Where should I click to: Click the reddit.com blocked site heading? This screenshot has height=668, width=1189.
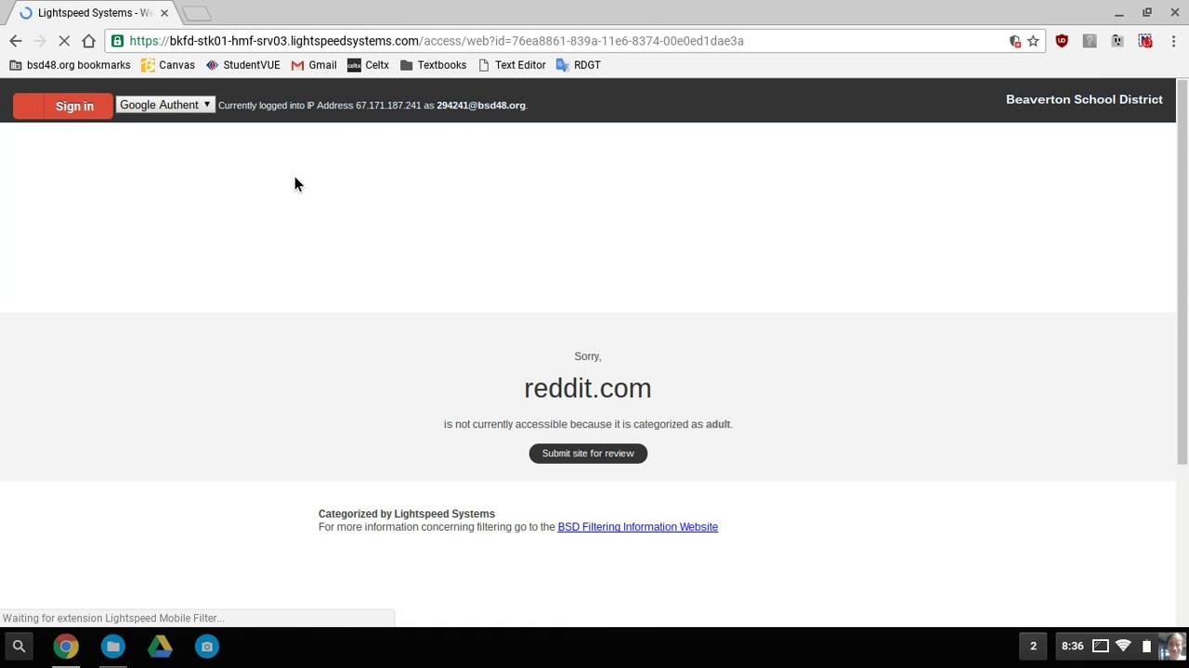[x=587, y=388]
